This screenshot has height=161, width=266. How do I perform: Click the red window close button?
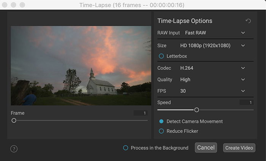tap(5, 5)
